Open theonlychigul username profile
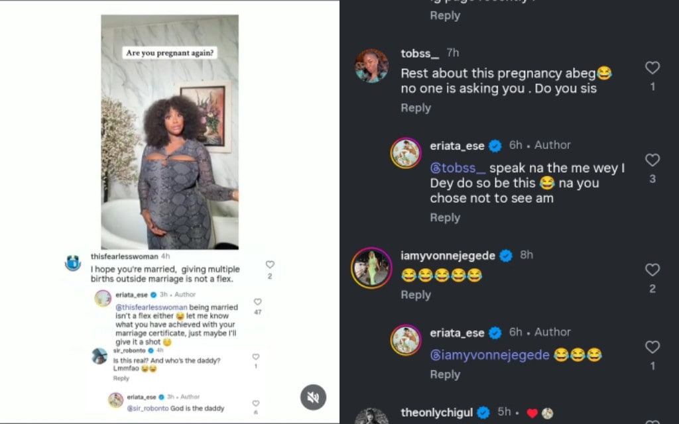This screenshot has height=424, width=679. point(436,413)
